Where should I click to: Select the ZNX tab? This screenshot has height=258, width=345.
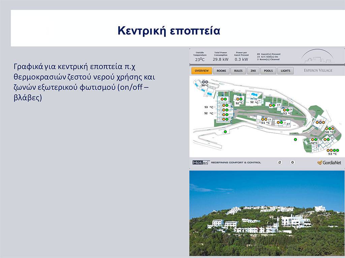[x=253, y=71]
